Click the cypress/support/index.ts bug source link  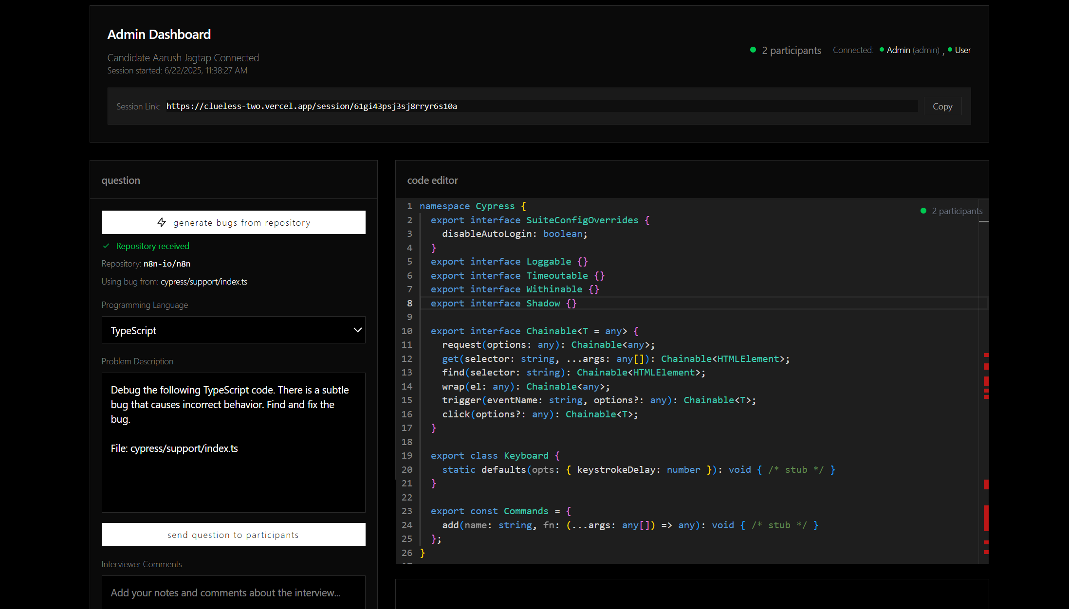(x=203, y=282)
